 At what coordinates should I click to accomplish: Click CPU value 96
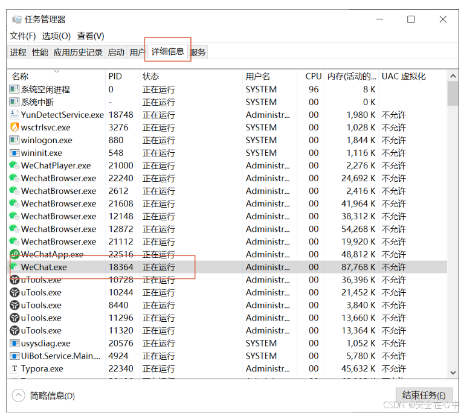tap(314, 89)
